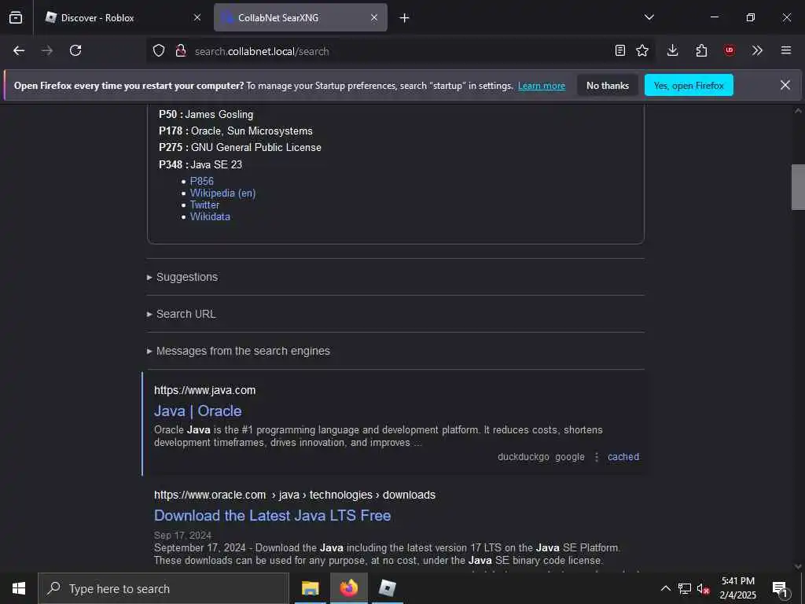805x604 pixels.
Task: Expand the Suggestions section
Action: pos(187,277)
